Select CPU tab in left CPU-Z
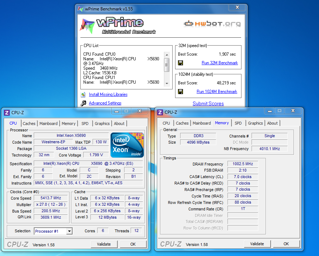Image resolution: width=319 pixels, height=256 pixels. (13, 123)
